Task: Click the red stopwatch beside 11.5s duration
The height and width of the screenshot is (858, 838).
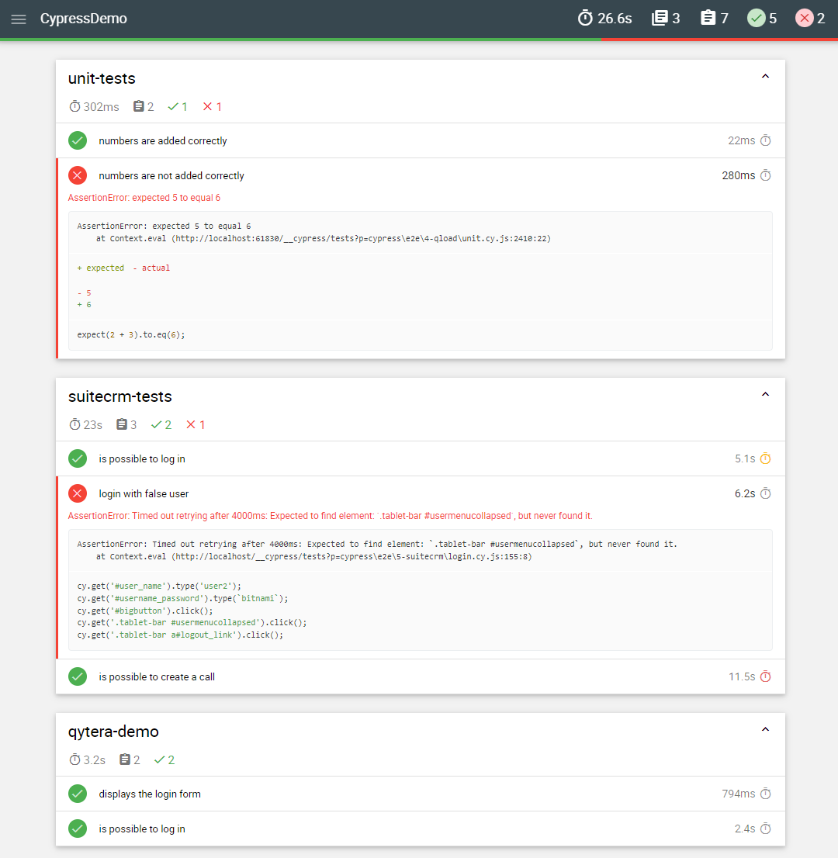Action: pyautogui.click(x=766, y=676)
